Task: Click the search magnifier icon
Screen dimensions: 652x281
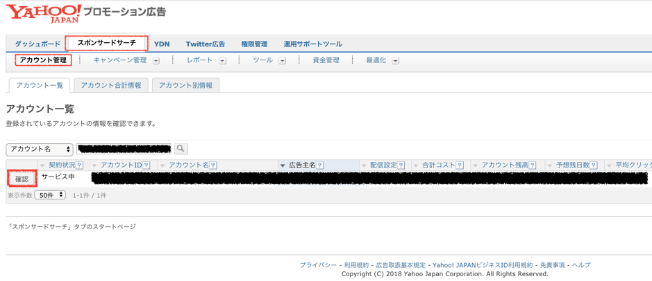Action: pyautogui.click(x=181, y=149)
